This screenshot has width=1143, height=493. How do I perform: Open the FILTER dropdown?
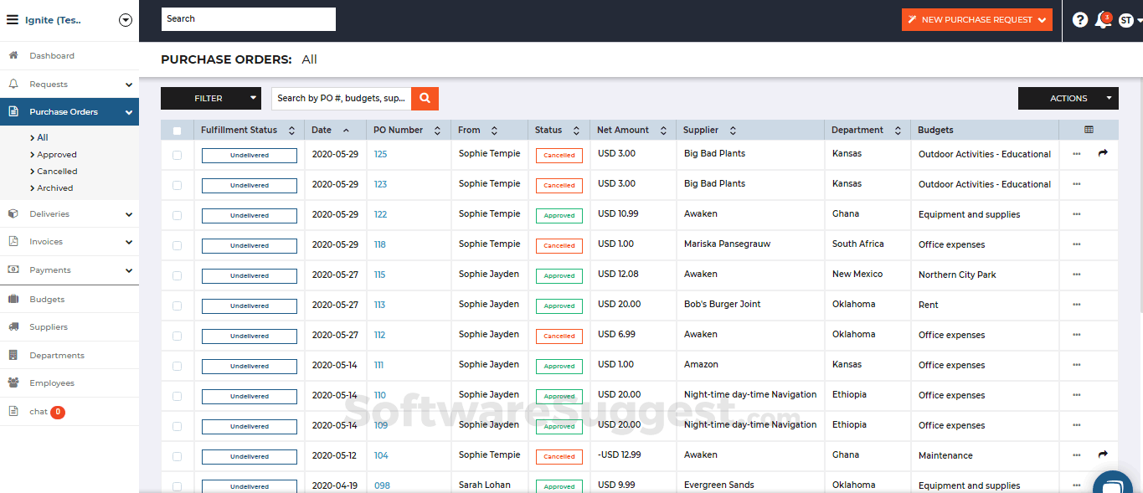[210, 99]
